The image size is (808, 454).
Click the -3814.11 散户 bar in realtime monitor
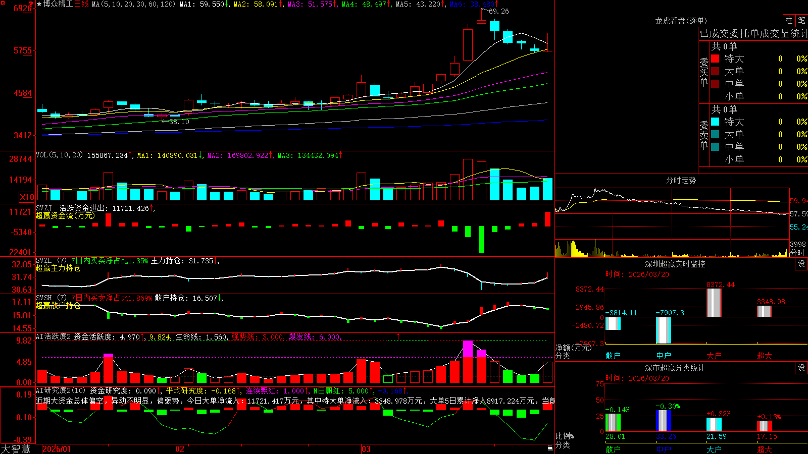pyautogui.click(x=613, y=324)
